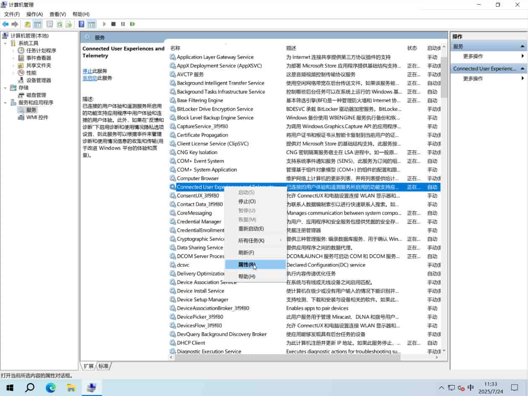
Task: Click the 重启动 link for this service
Action: (90, 78)
